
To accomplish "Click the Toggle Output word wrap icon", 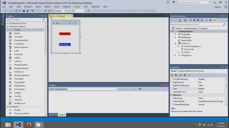I will pos(140,89).
